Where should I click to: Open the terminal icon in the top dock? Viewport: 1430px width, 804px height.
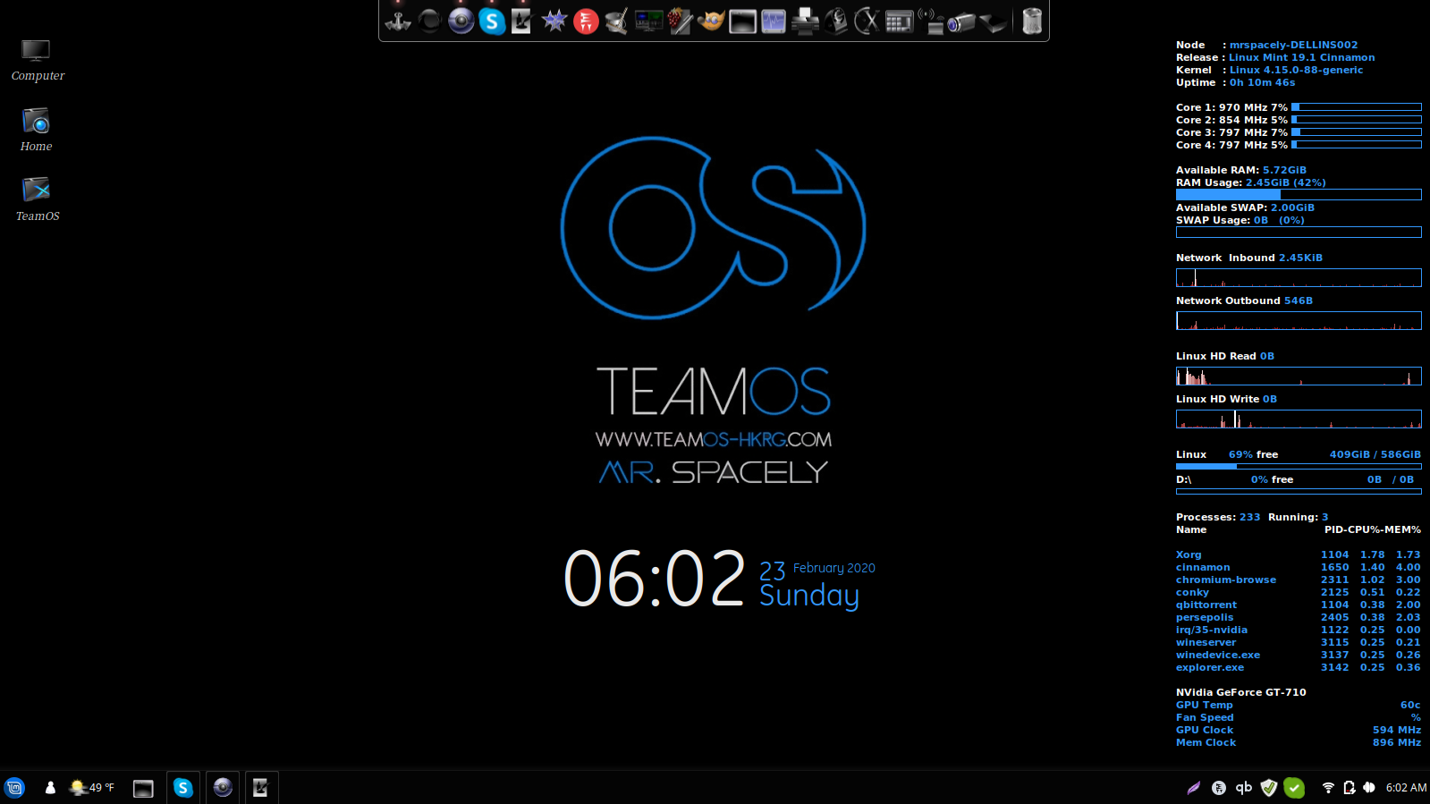(x=742, y=21)
